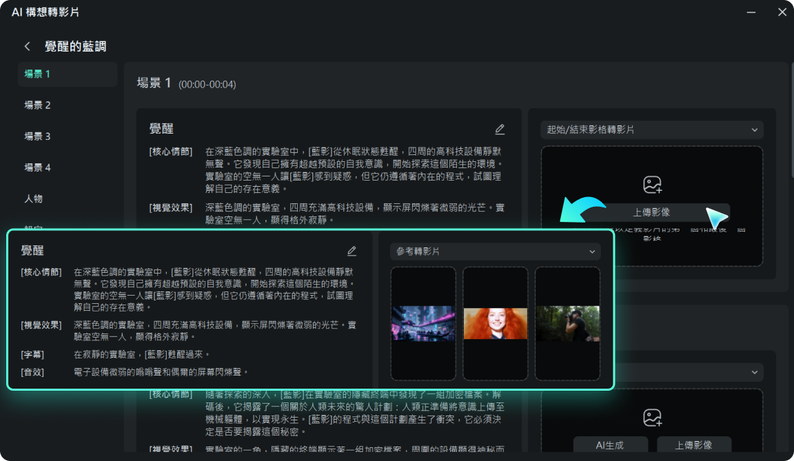Click the upper 上傳影像 button
The height and width of the screenshot is (461, 794).
651,212
